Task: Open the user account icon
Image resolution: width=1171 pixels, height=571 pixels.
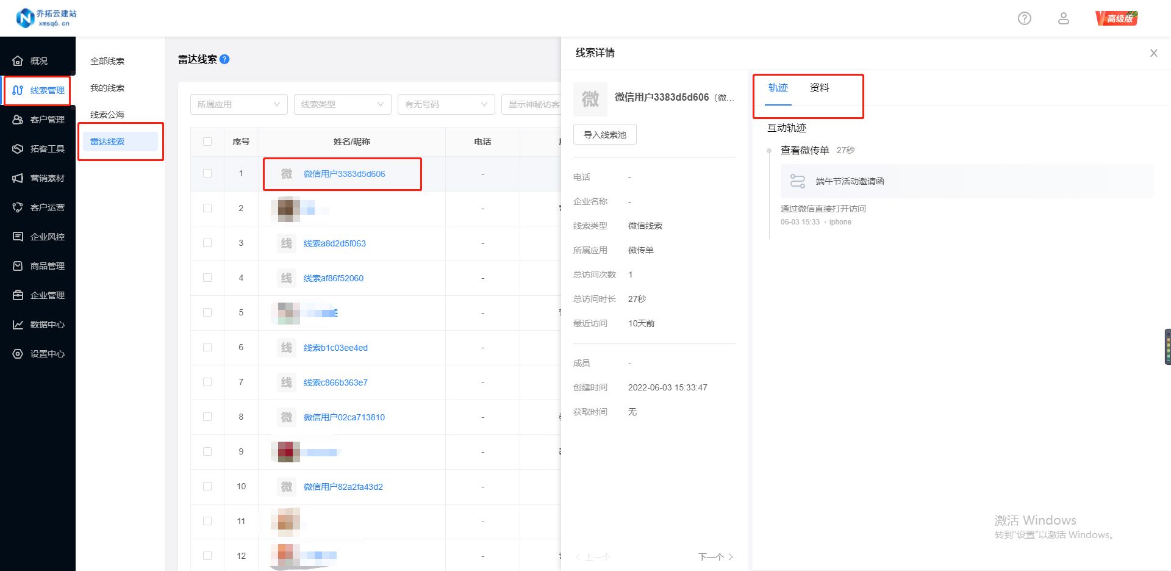Action: click(x=1064, y=18)
